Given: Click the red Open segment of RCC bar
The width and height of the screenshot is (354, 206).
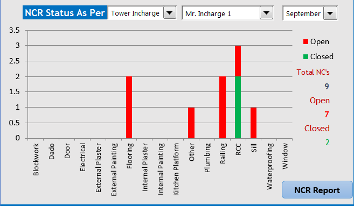Looking at the screenshot, I should click(238, 61).
